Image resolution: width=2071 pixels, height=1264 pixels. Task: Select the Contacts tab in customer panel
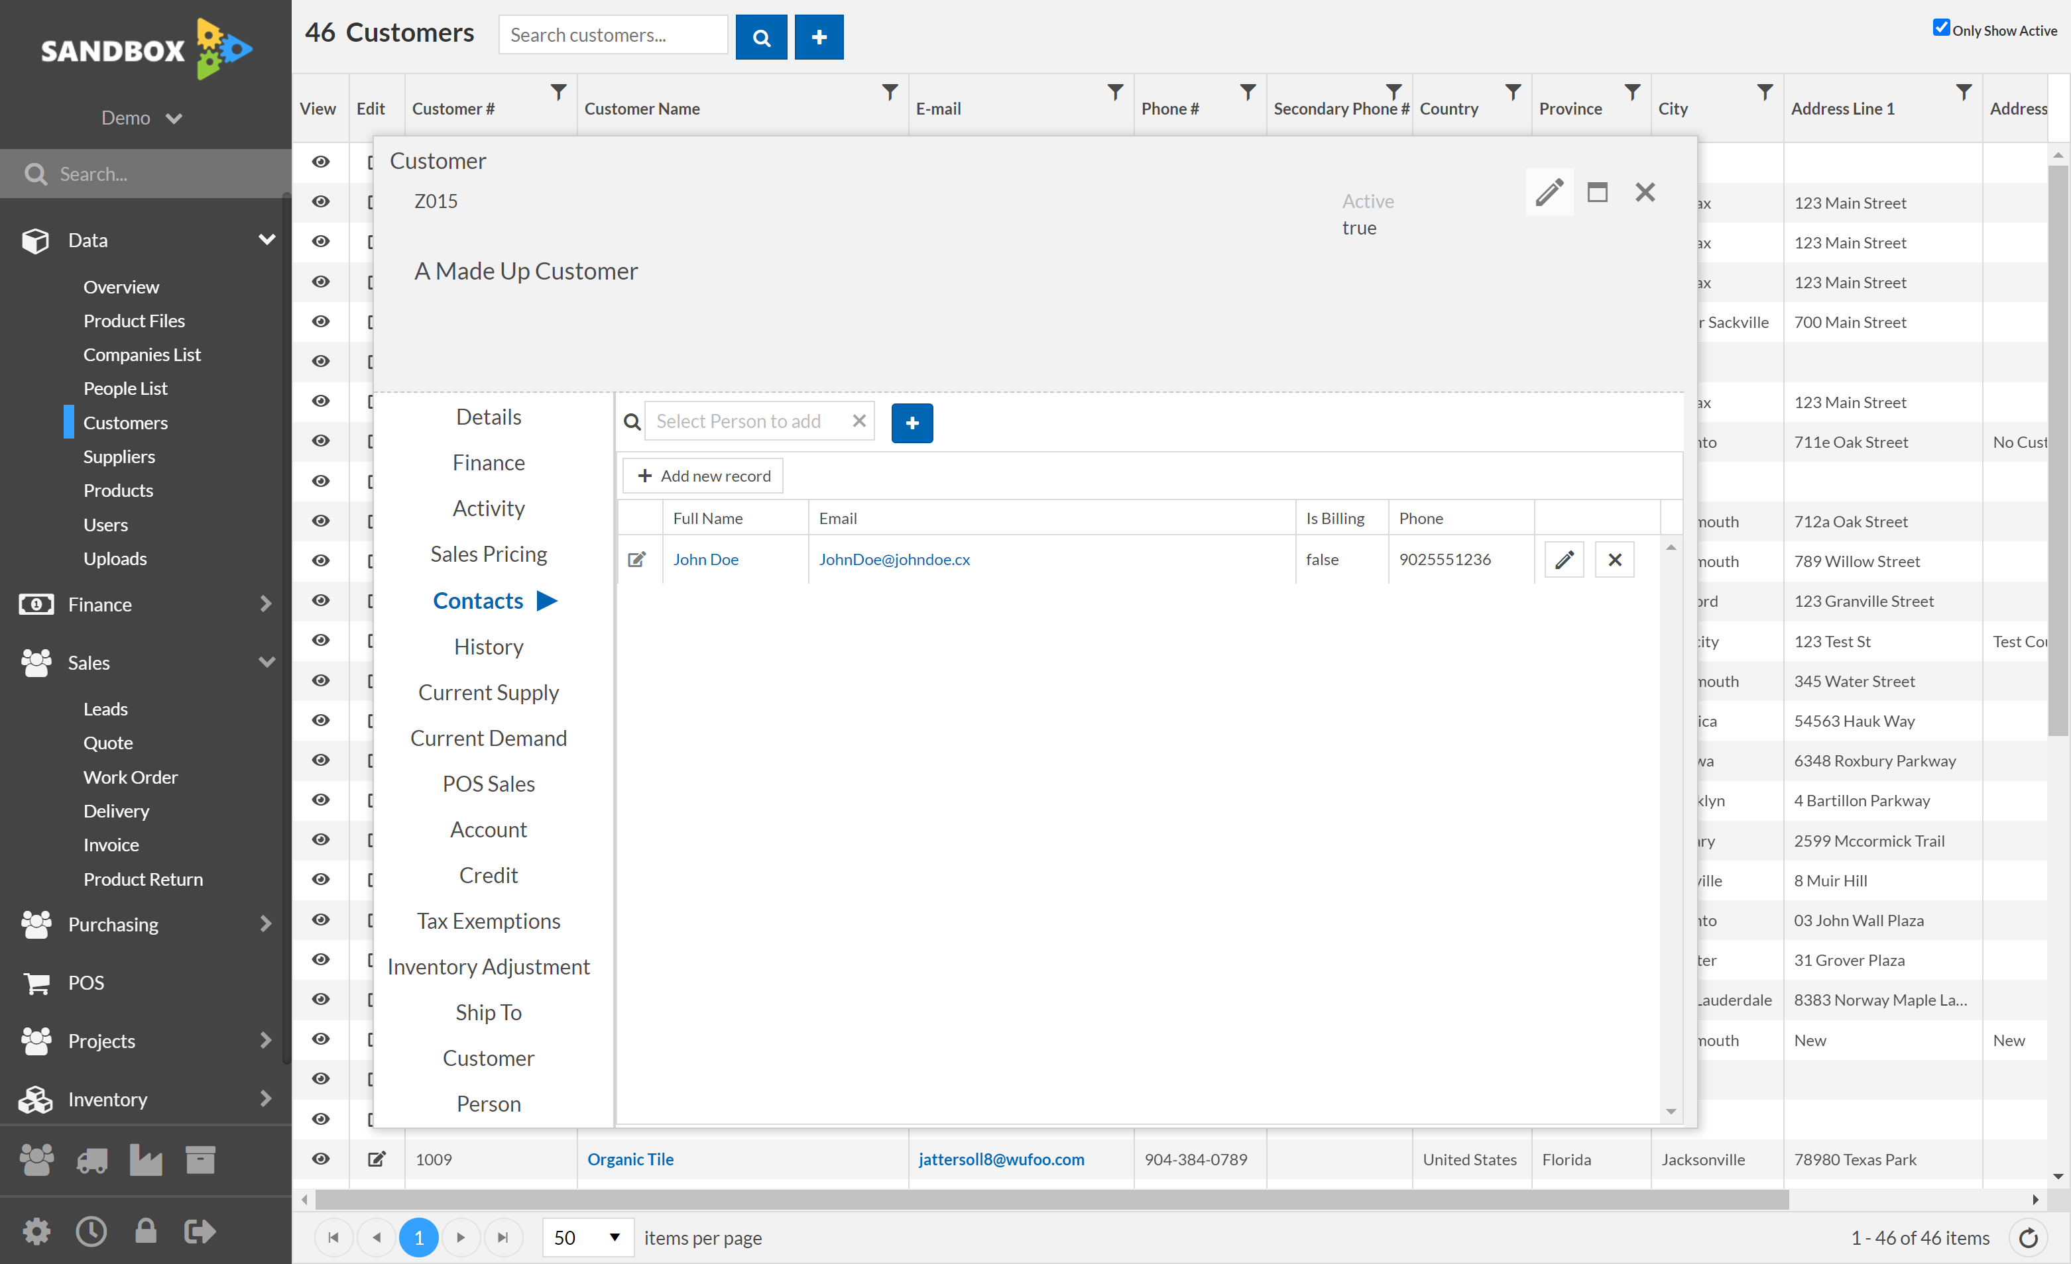479,600
